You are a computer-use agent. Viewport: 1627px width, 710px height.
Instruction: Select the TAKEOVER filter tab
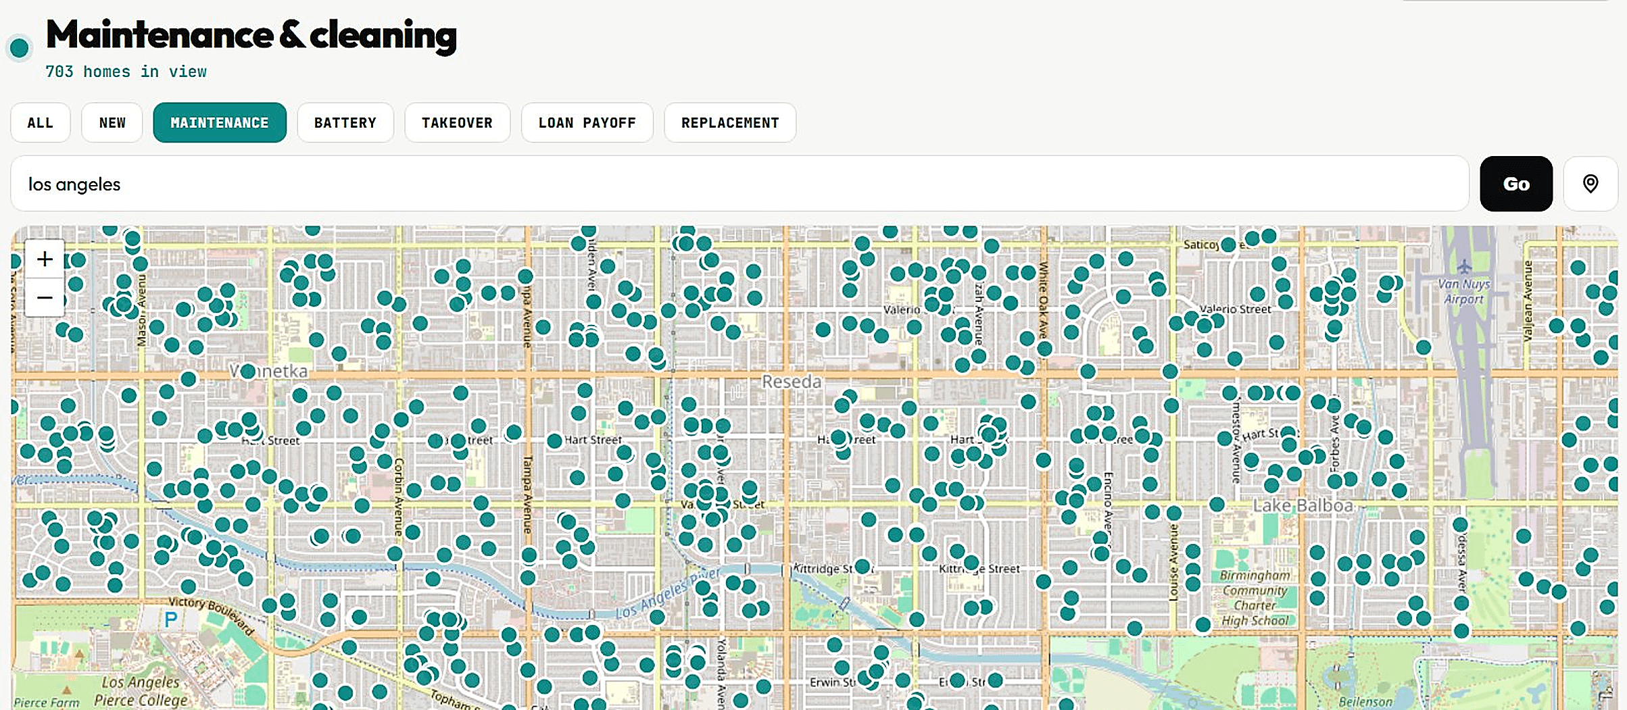click(458, 123)
